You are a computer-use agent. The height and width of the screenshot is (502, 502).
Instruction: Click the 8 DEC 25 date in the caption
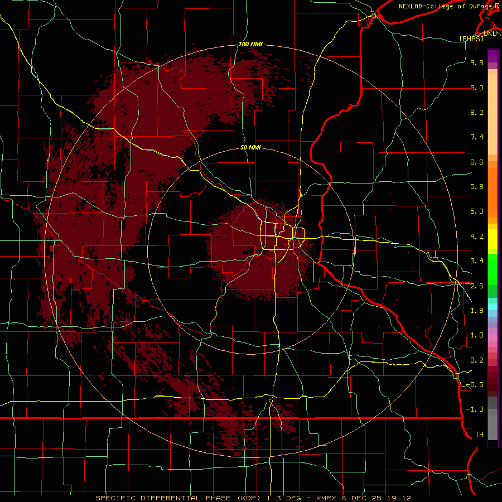[x=363, y=498]
